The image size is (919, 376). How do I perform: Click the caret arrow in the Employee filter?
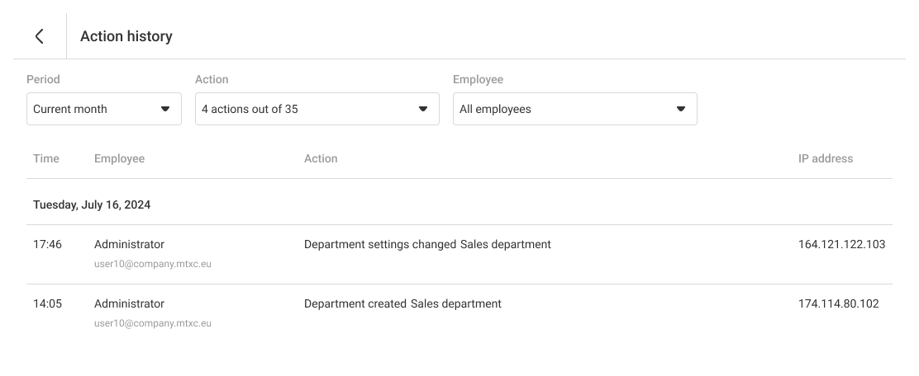680,109
